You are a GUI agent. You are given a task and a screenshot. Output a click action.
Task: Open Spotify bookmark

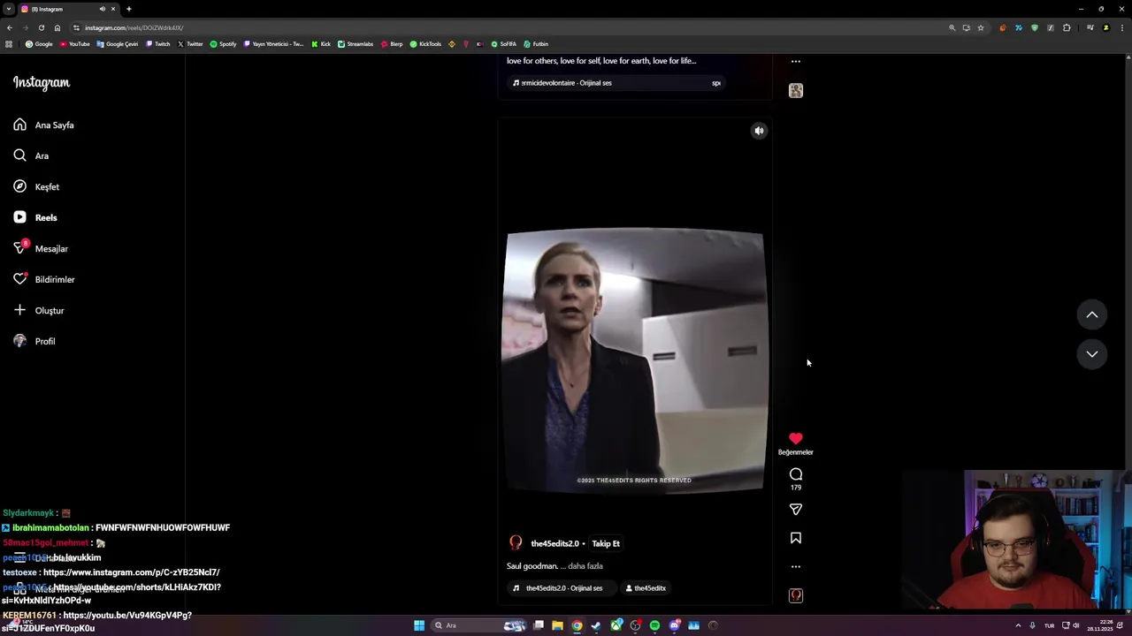point(224,44)
